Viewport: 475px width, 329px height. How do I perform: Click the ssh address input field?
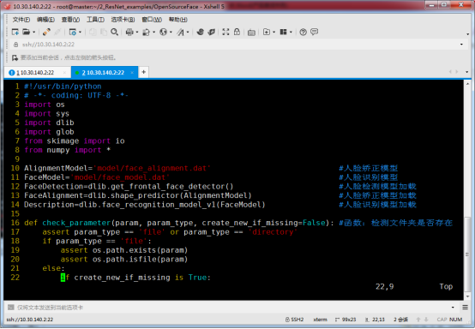(x=237, y=45)
